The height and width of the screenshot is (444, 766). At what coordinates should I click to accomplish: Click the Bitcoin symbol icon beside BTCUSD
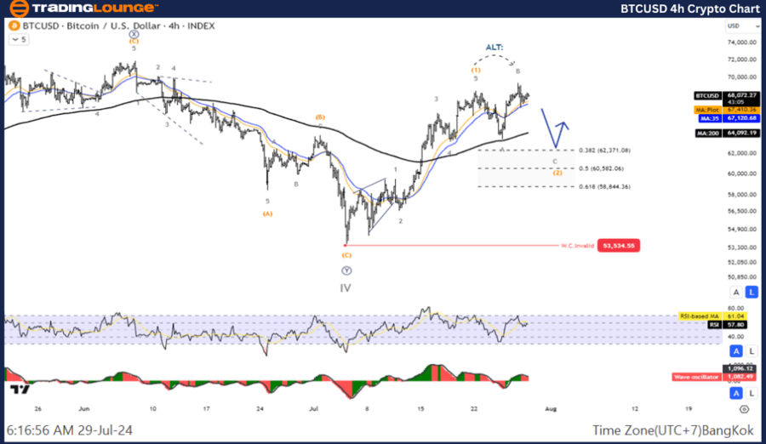14,26
